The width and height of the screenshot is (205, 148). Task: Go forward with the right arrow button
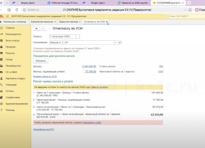[x=43, y=28]
